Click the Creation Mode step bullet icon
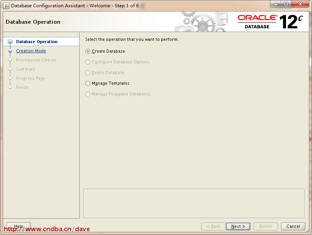 (10, 51)
